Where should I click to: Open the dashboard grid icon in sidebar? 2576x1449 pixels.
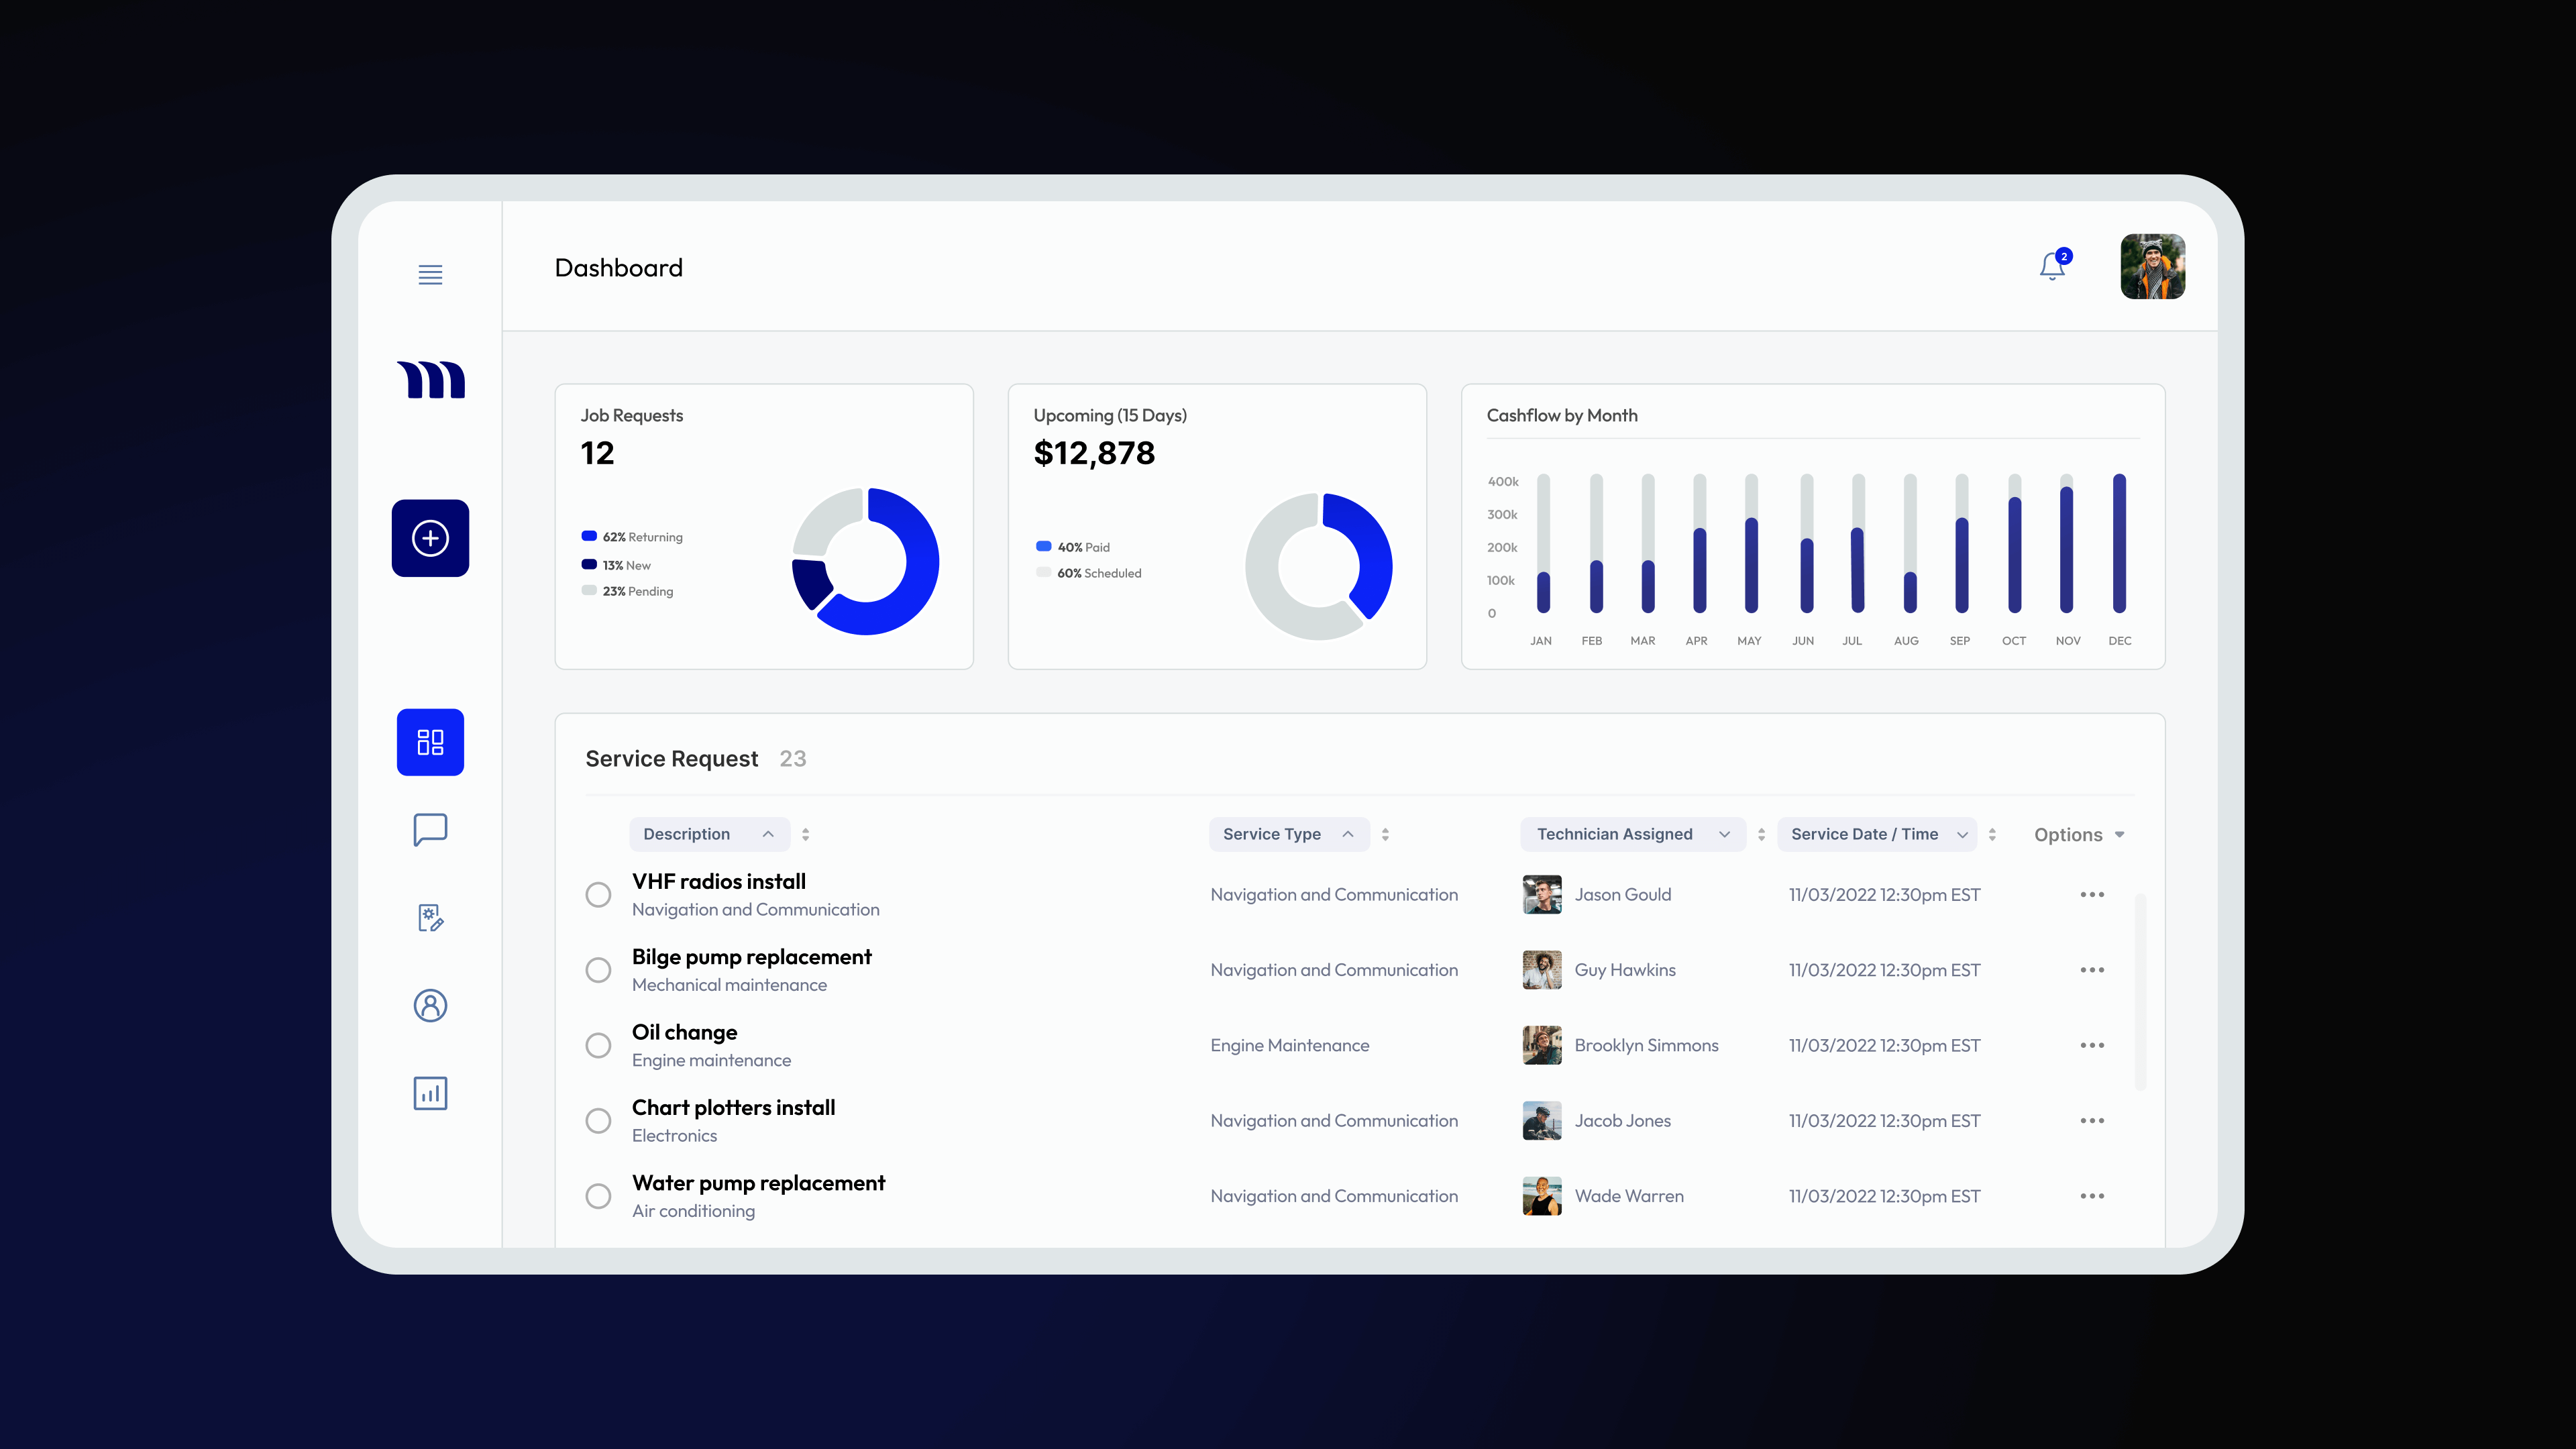[430, 742]
